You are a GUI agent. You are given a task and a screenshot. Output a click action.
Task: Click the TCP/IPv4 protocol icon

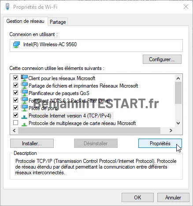pyautogui.click(x=24, y=117)
